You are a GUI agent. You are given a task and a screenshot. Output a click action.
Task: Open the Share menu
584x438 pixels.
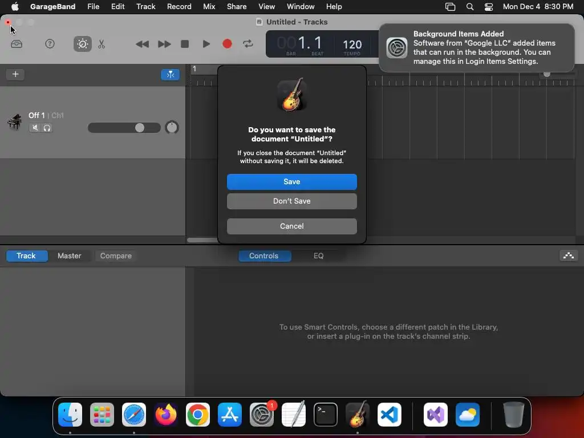[x=237, y=6]
